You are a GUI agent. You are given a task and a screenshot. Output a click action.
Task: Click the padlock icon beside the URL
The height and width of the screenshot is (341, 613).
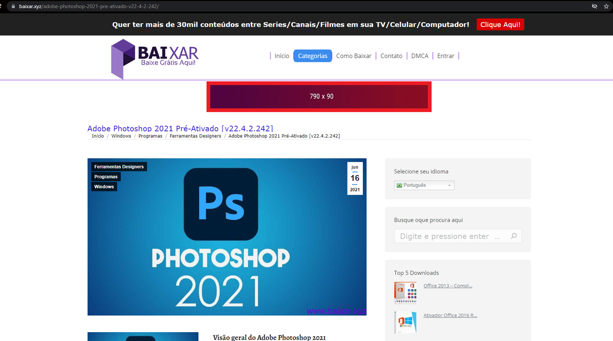point(13,7)
